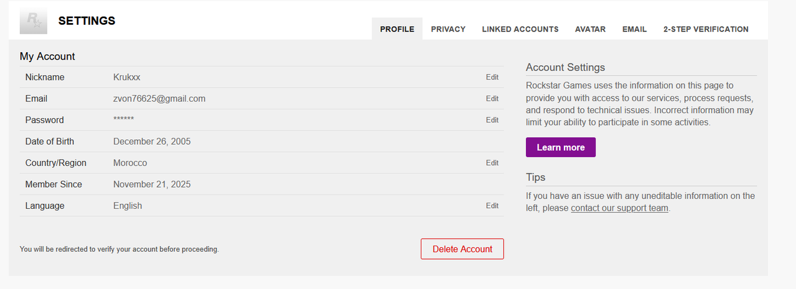Switch to the Privacy tab

(448, 29)
